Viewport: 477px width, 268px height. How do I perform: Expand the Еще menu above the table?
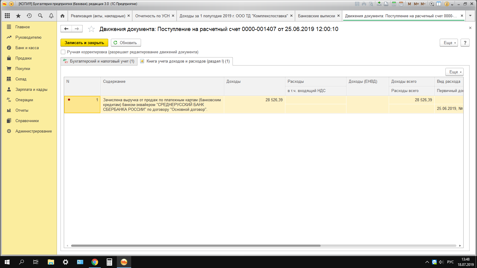click(x=455, y=72)
